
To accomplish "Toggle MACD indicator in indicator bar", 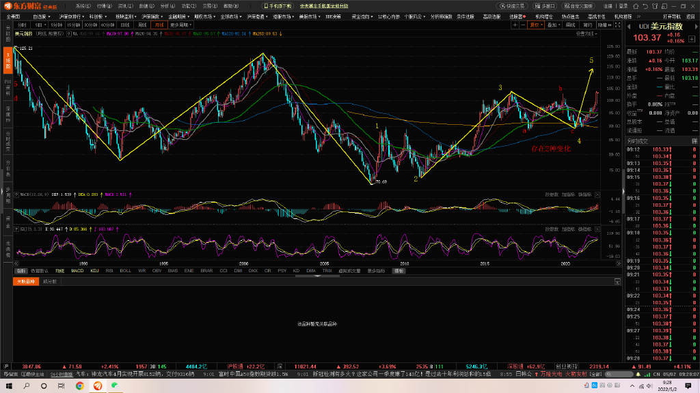I will 78,271.
